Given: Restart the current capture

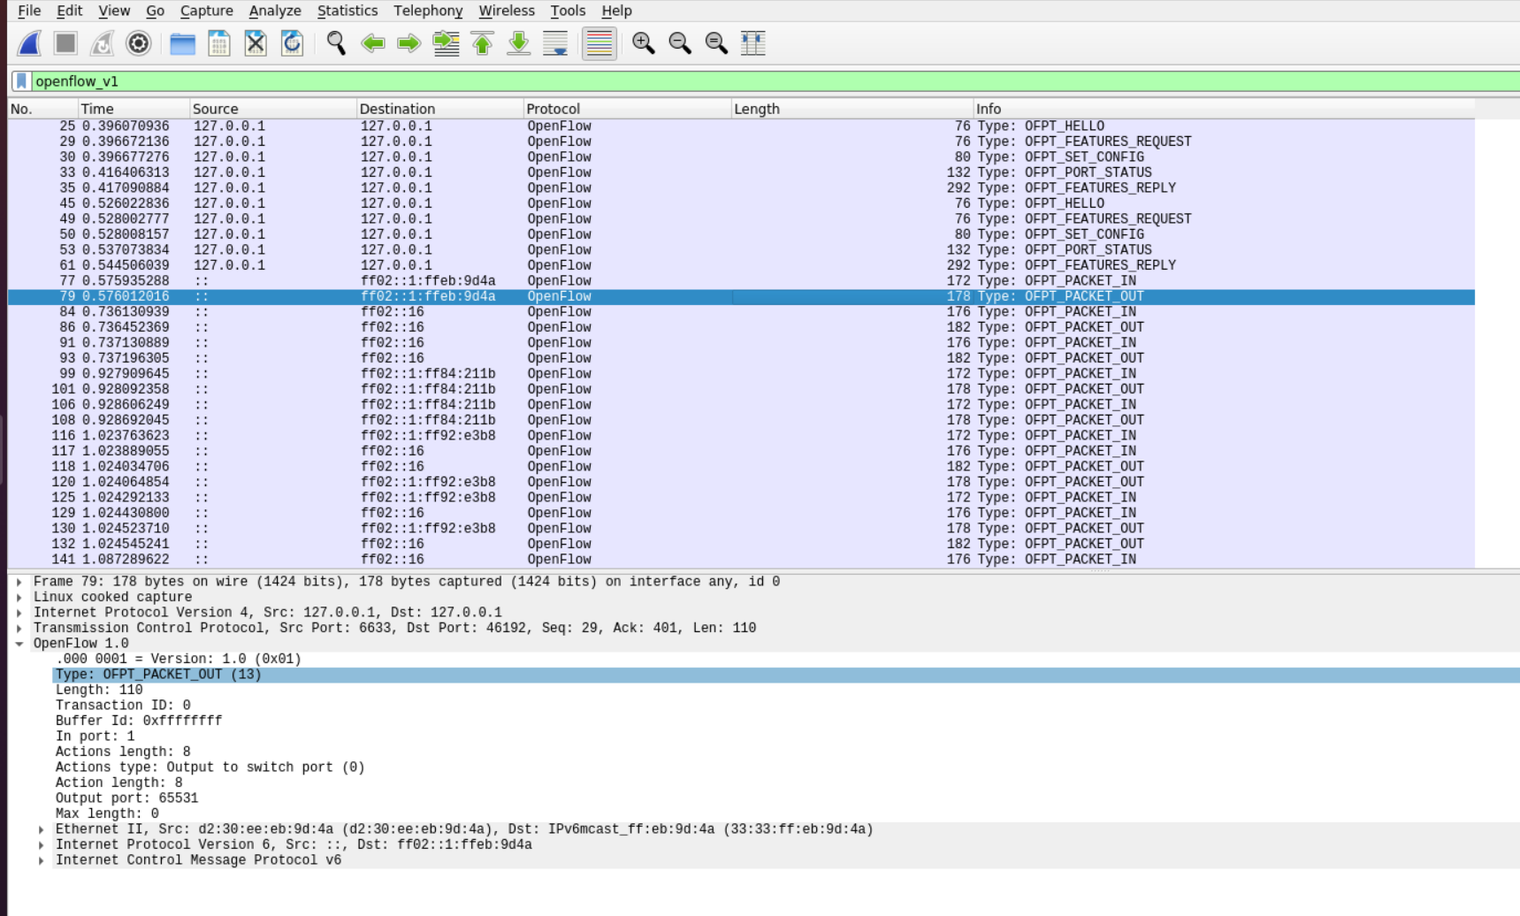Looking at the screenshot, I should tap(103, 43).
